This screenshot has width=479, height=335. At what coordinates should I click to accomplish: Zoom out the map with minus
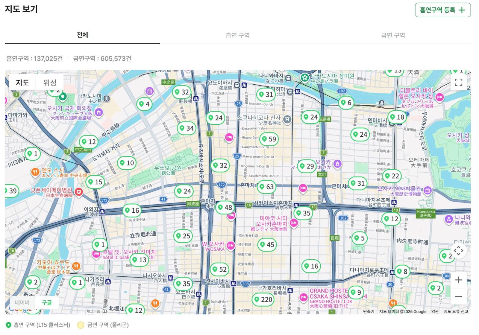pyautogui.click(x=458, y=296)
